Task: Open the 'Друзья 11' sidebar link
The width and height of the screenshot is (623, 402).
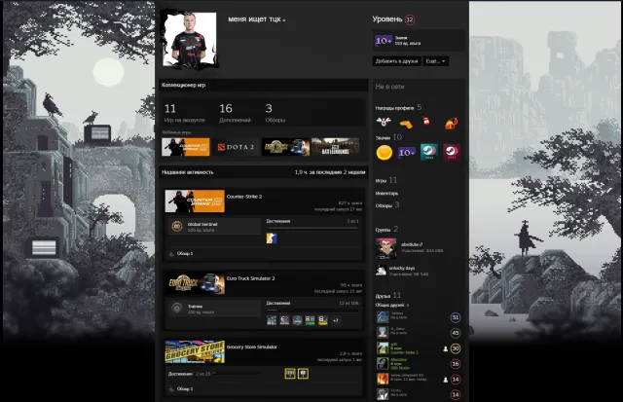Action: [388, 296]
